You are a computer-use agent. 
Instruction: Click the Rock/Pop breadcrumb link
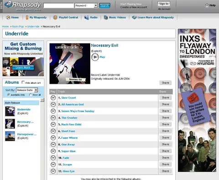18,26
